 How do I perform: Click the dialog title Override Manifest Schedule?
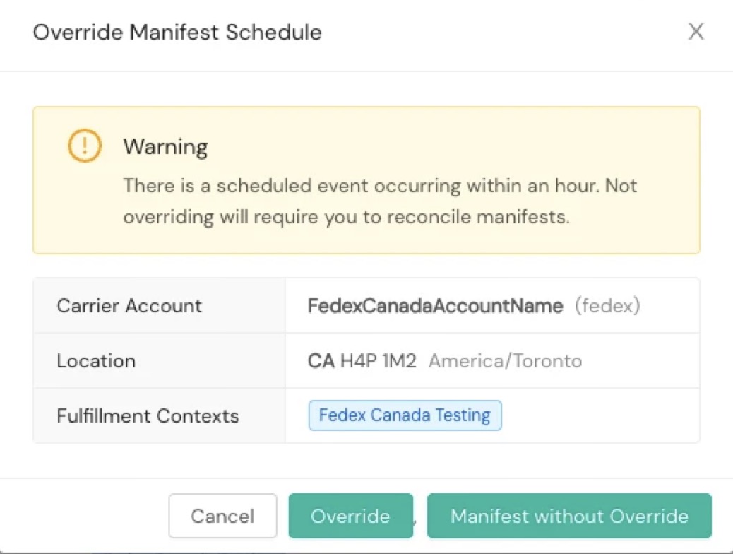point(177,33)
